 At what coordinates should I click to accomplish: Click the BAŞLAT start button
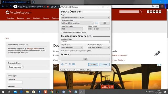pyautogui.click(x=93, y=64)
